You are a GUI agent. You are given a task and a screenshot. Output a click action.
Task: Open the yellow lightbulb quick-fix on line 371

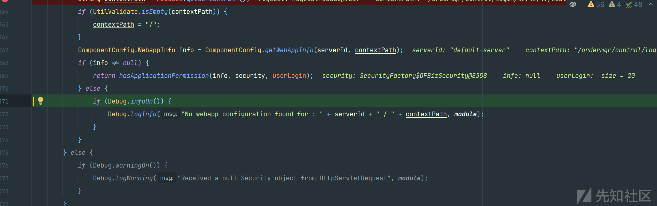(41, 101)
